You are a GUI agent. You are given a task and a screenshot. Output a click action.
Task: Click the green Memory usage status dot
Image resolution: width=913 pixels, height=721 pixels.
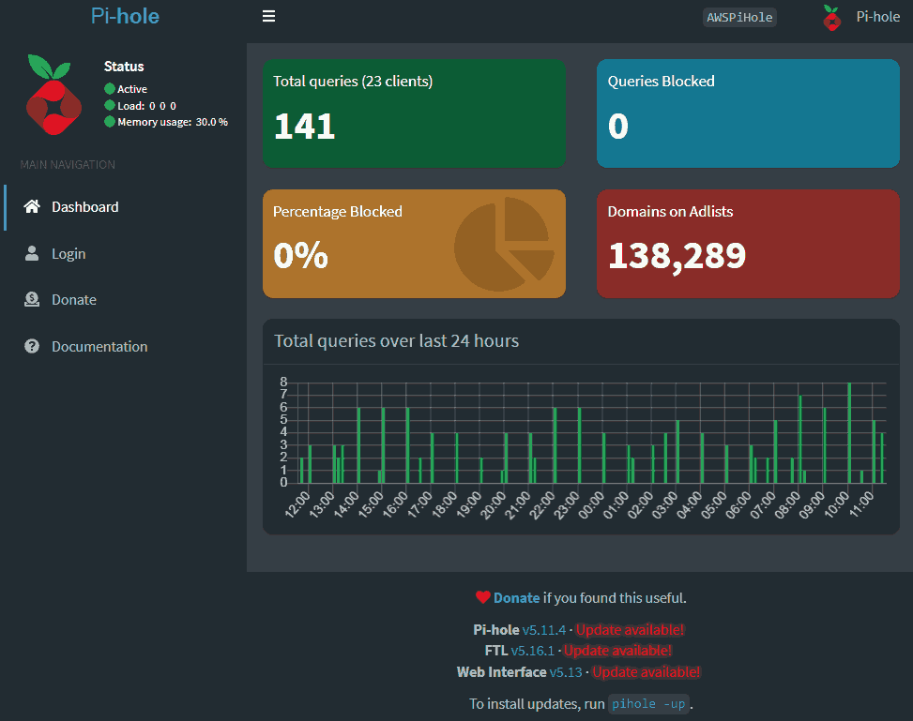(x=110, y=122)
